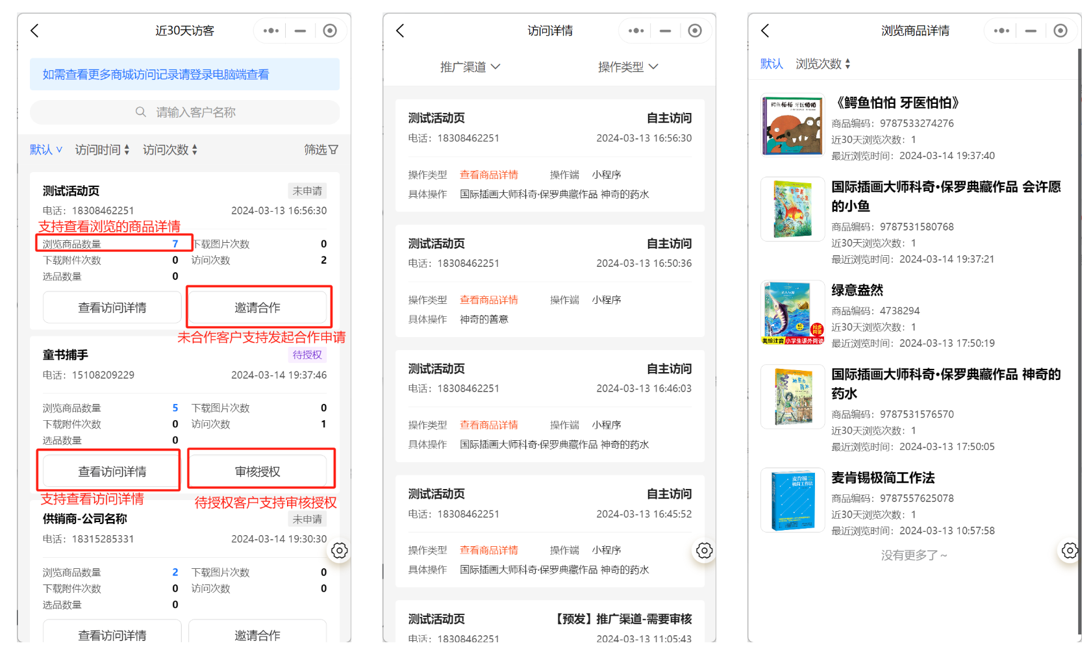
Task: Close mini program circle in 访问详情 header
Action: coord(695,31)
